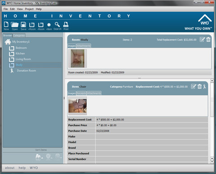Click the items panel scrollbar up arrow
The width and height of the screenshot is (216, 174).
coord(212,81)
